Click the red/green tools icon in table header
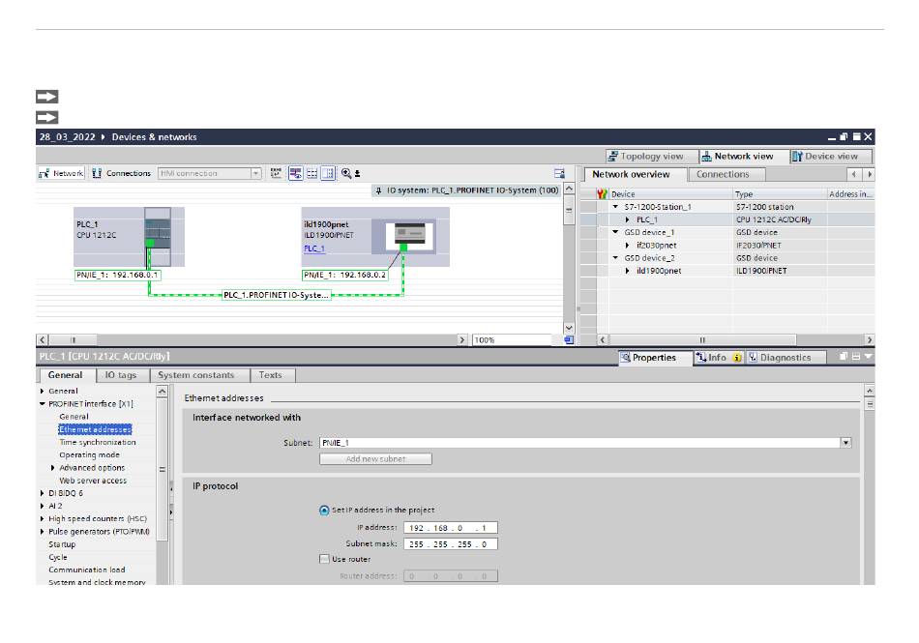 602,193
